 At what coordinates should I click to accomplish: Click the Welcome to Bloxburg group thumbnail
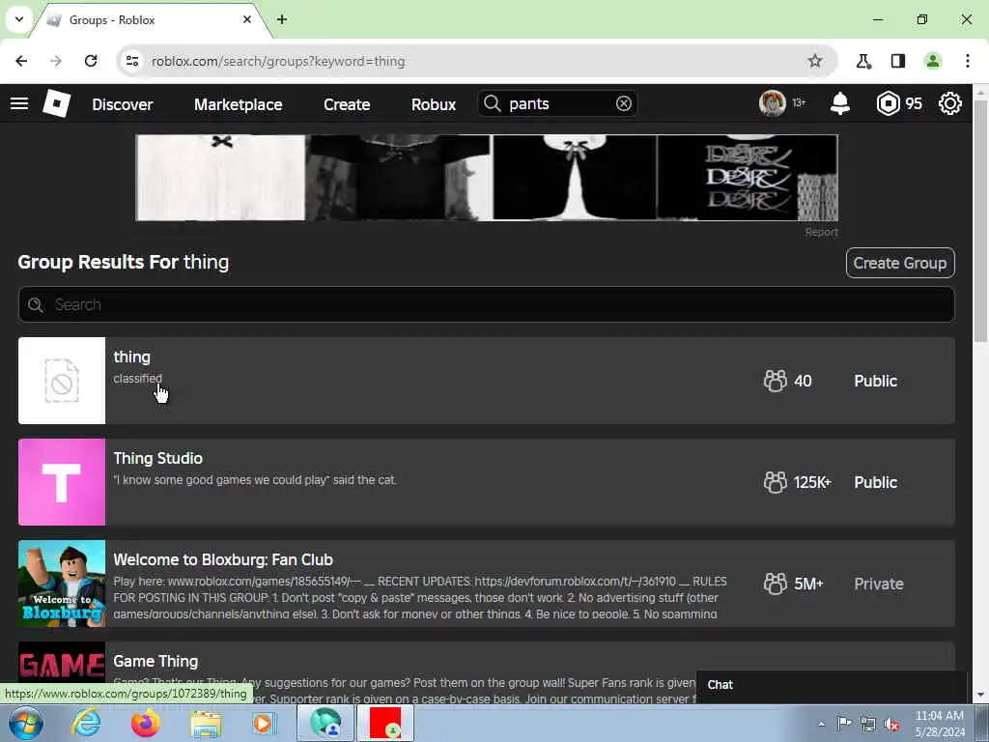(x=62, y=584)
